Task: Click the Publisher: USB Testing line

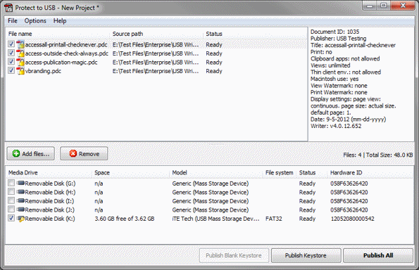Action: [x=338, y=39]
